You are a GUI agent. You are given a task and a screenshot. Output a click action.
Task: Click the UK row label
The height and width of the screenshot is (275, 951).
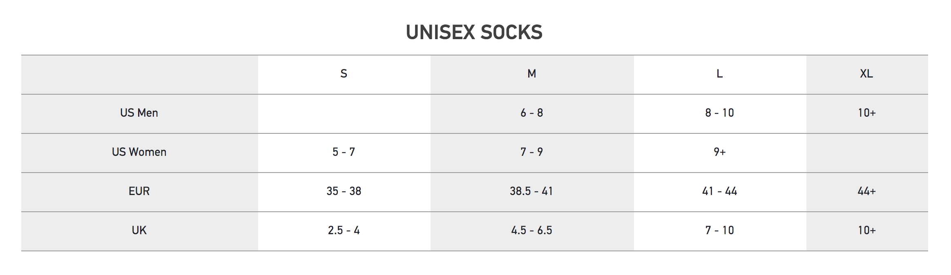click(139, 231)
